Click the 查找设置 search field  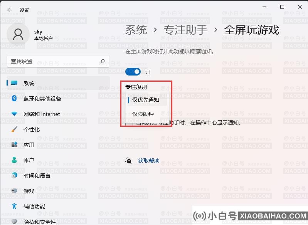(58, 61)
